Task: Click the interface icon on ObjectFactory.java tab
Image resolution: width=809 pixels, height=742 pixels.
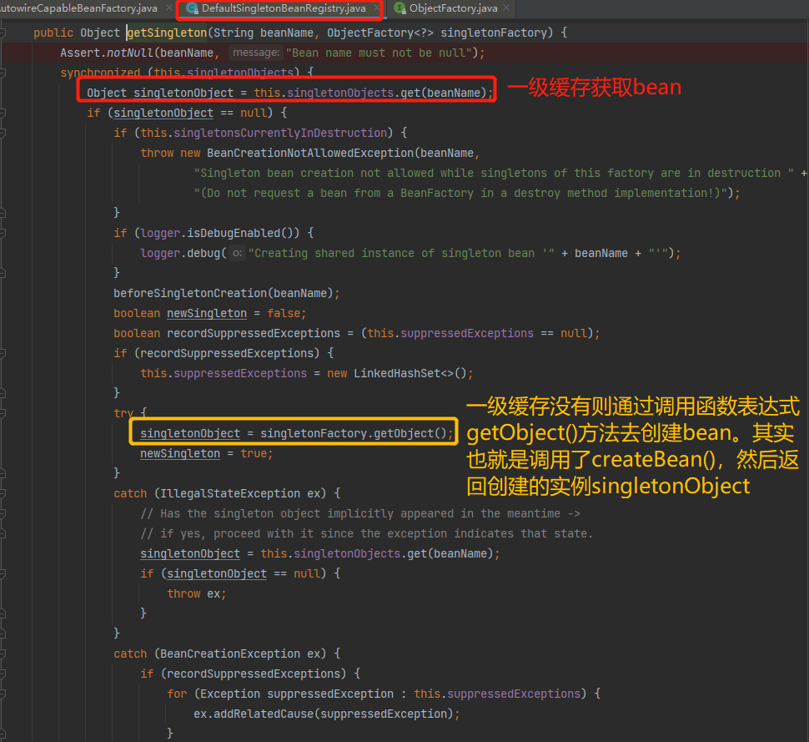Action: click(x=399, y=8)
